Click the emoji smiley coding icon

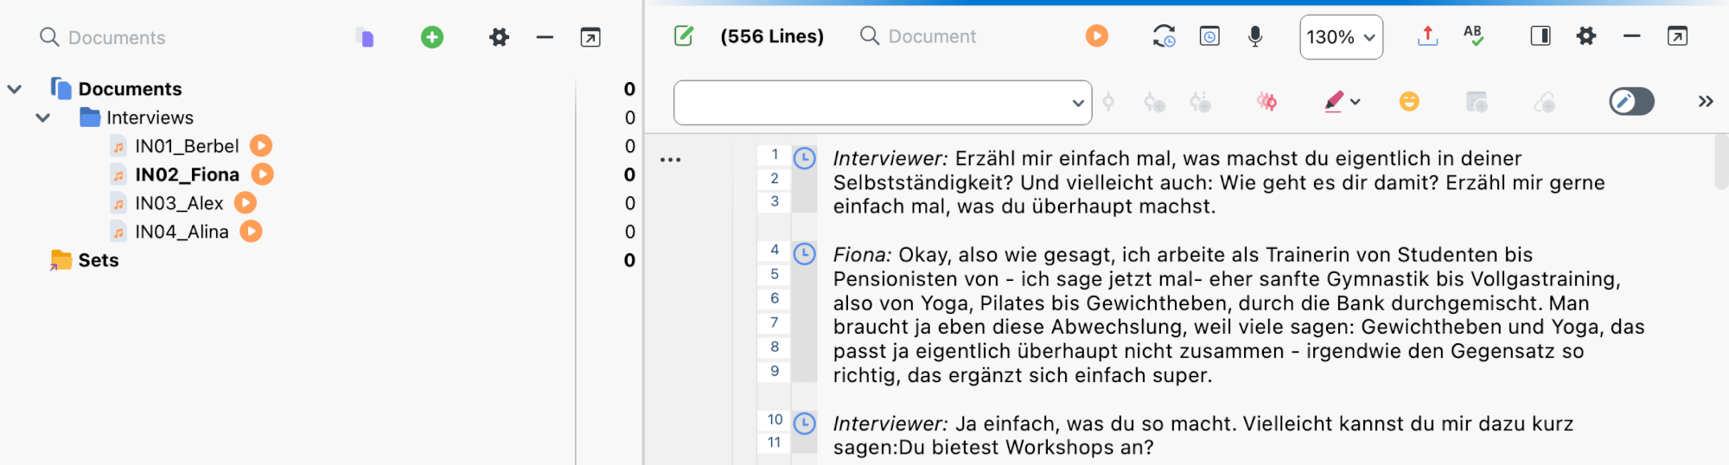1409,102
